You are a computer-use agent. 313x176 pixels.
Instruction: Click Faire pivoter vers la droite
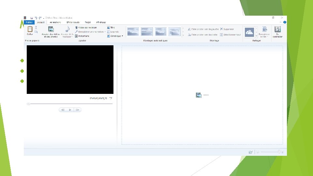[x=202, y=35]
